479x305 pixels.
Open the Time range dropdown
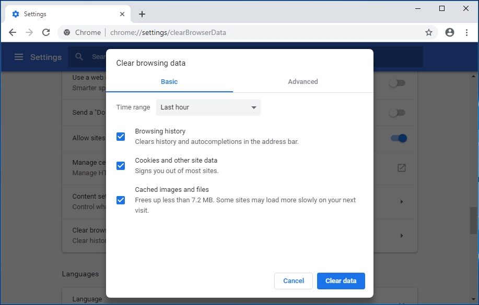(208, 107)
